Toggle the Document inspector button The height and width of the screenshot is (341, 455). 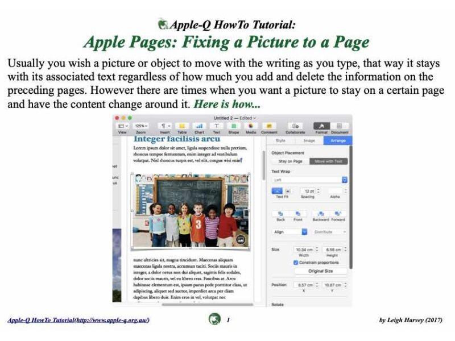340,126
